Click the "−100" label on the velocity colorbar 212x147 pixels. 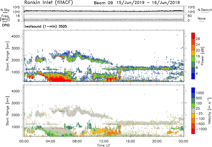pyautogui.click(x=200, y=119)
